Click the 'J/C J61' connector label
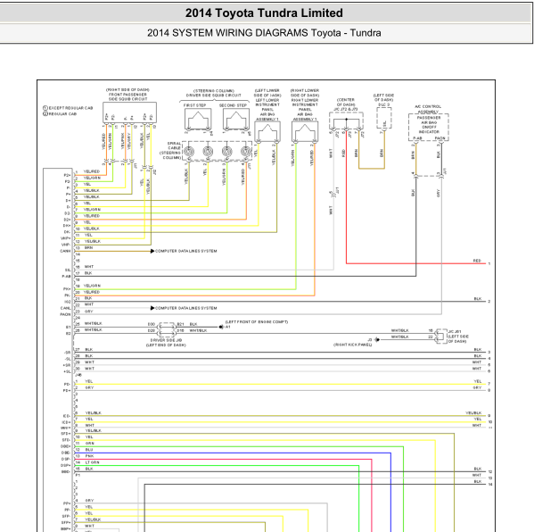This screenshot has width=534, height=532. point(455,331)
